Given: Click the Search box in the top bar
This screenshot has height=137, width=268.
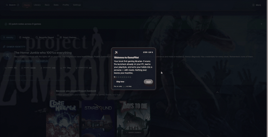Looking at the screenshot, I should pyautogui.click(x=13, y=5).
